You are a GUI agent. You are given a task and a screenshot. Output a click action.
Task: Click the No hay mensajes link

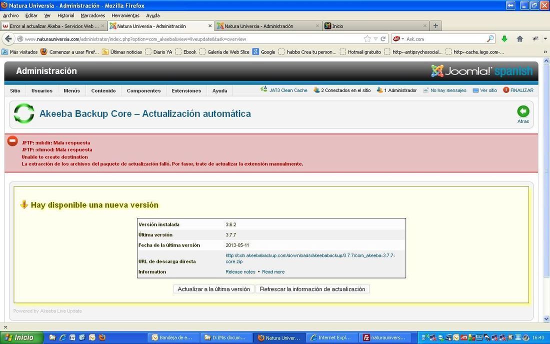(448, 90)
